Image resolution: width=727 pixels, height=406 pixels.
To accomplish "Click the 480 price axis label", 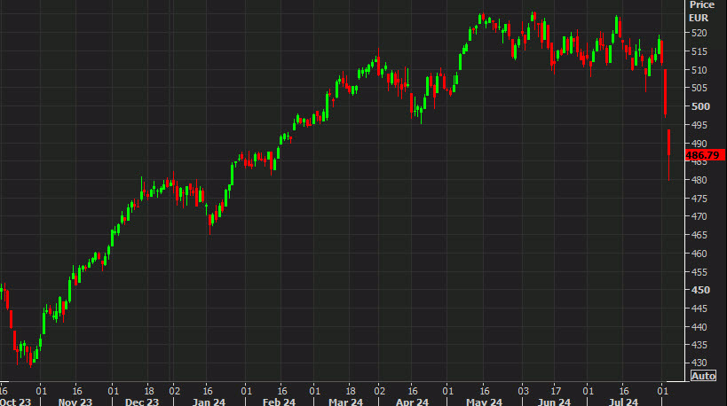I will (x=699, y=180).
